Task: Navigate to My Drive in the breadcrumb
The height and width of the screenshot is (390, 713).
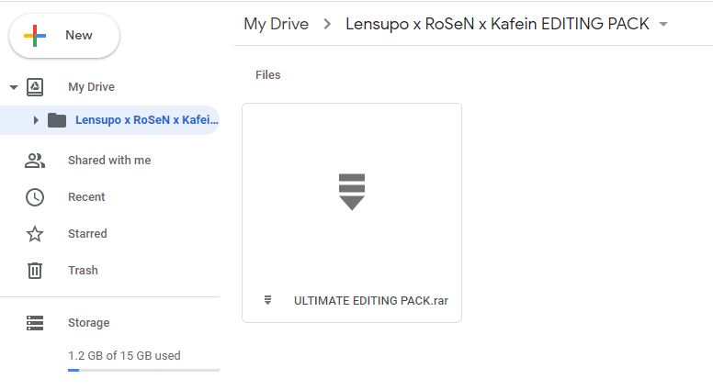Action: click(276, 24)
